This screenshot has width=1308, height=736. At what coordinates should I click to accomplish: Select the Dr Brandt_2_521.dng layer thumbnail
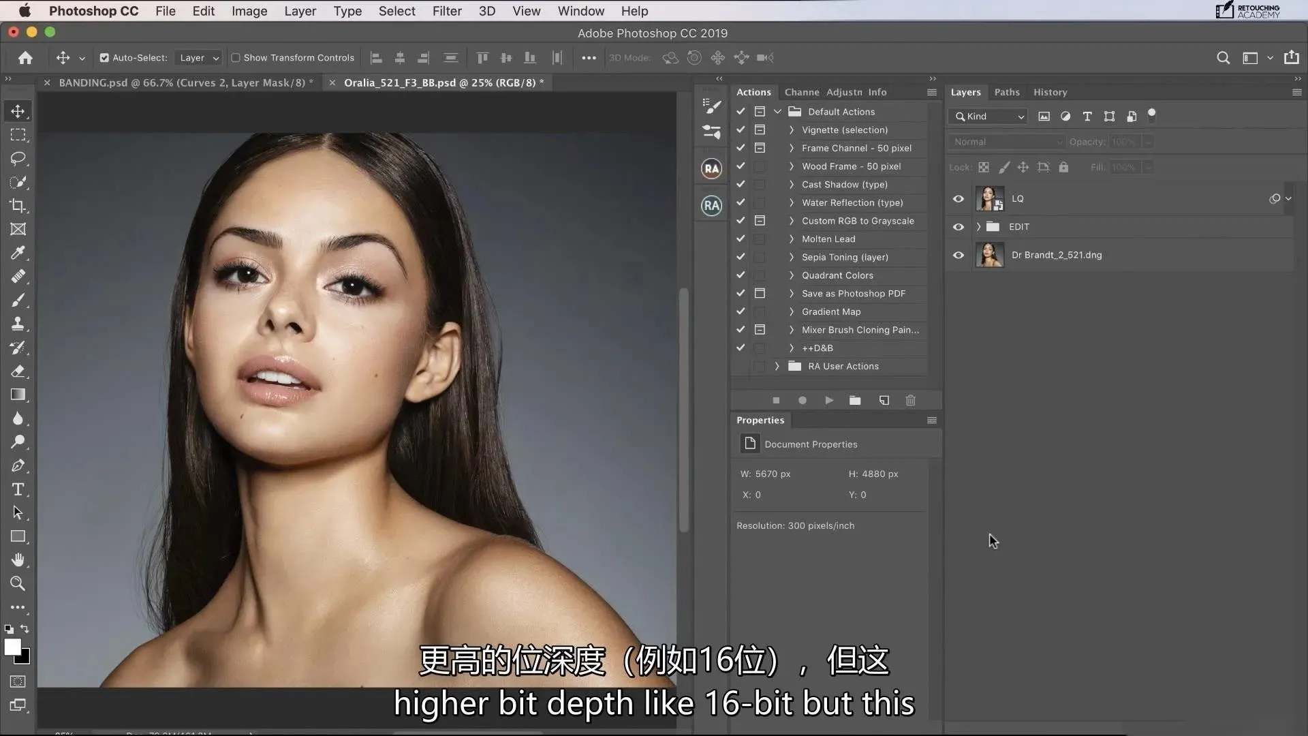pyautogui.click(x=989, y=255)
